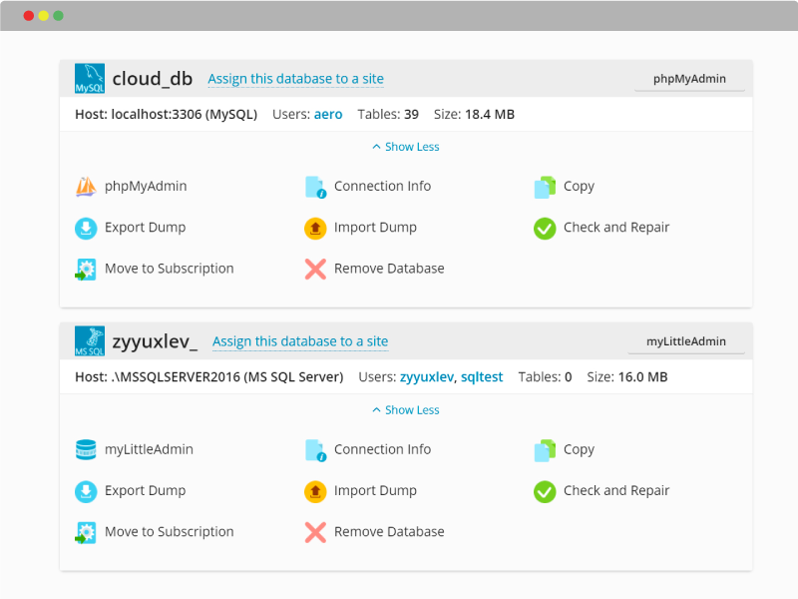Open the aero user link
Image resolution: width=798 pixels, height=599 pixels.
[x=328, y=114]
